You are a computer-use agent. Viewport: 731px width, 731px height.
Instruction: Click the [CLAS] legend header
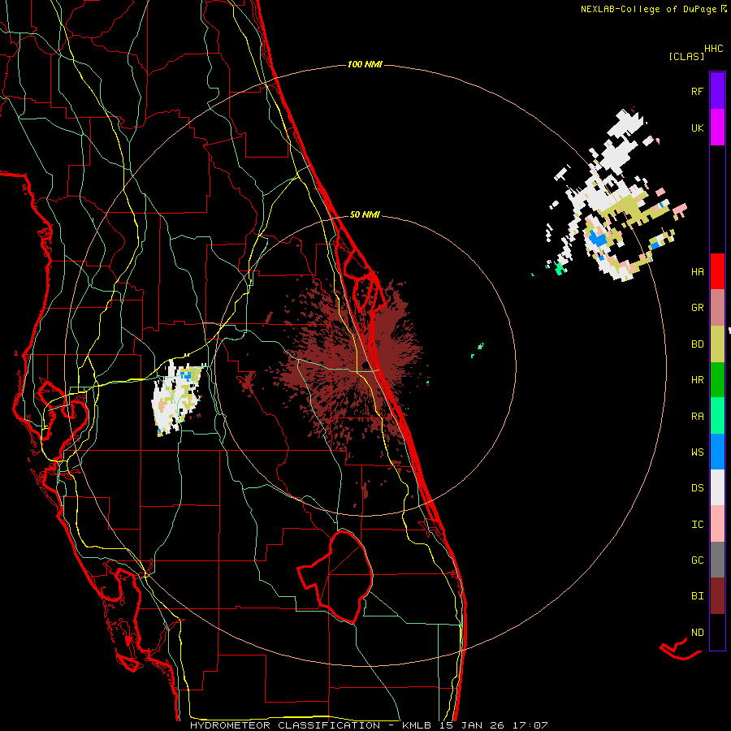pos(686,56)
